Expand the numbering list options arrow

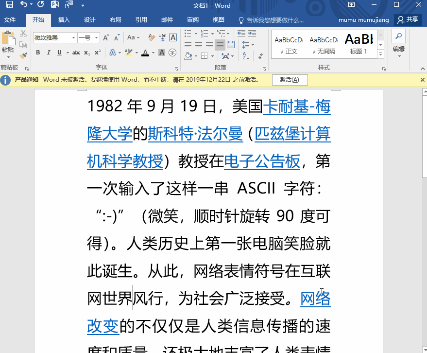click(212, 34)
